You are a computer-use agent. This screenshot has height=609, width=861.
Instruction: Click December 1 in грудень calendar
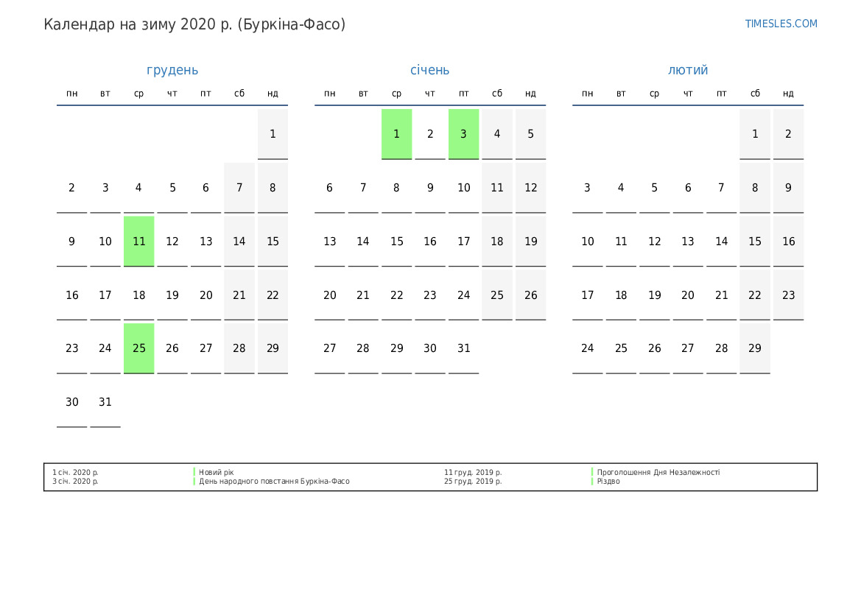273,134
